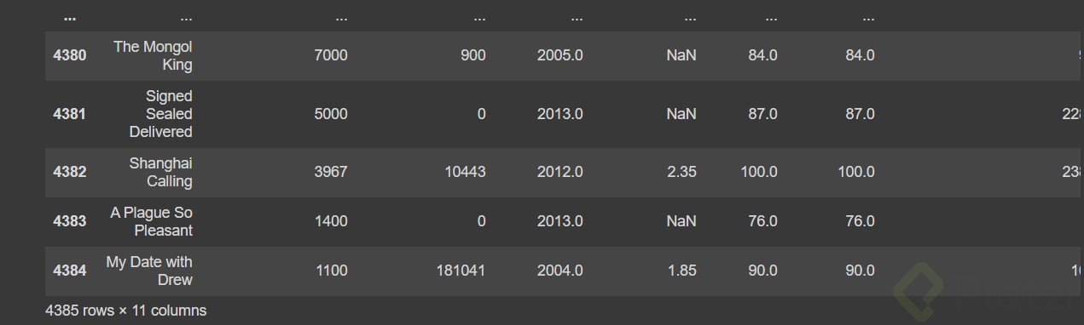
Task: Select row index 4381
Action: pos(69,114)
